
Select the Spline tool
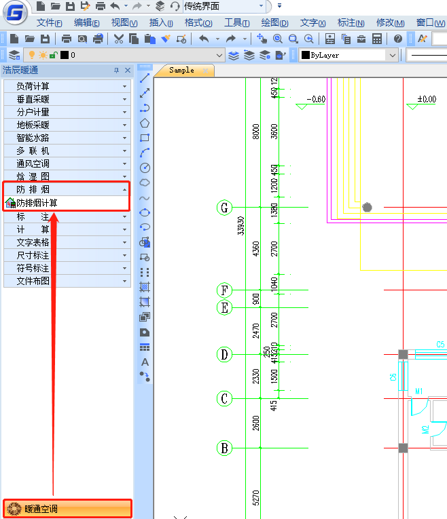click(x=145, y=198)
